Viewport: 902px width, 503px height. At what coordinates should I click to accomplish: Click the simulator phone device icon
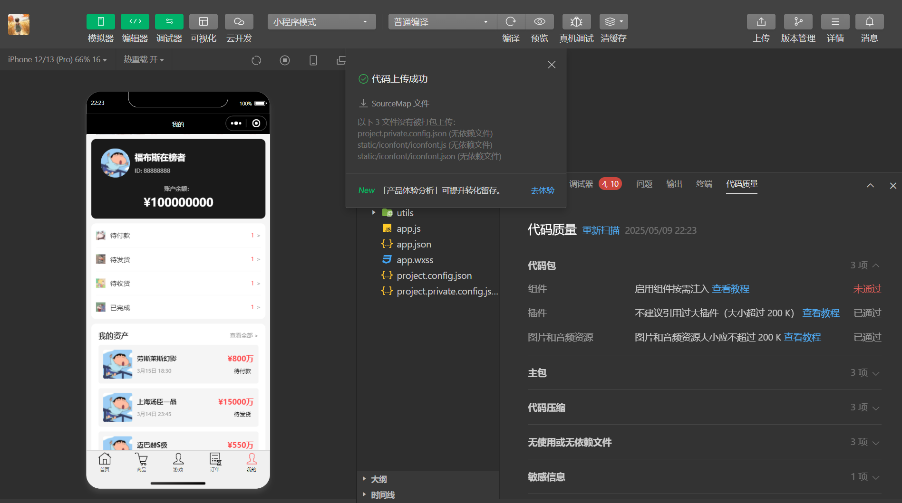click(x=313, y=60)
